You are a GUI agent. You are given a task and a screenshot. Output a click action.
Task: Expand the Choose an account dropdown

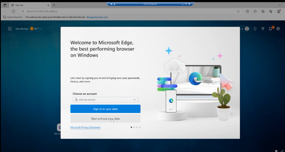[105, 100]
